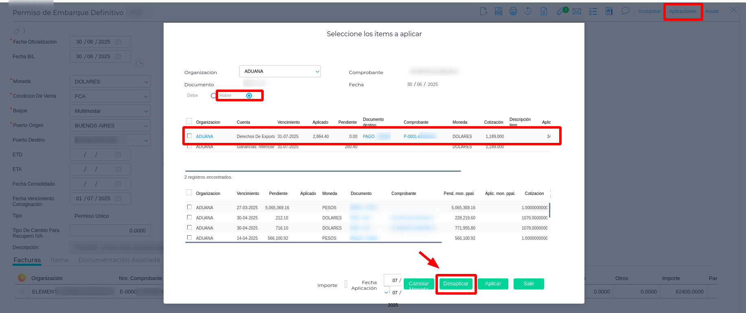Click the 62400.0000 importe cell
746x313 pixels.
point(689,291)
